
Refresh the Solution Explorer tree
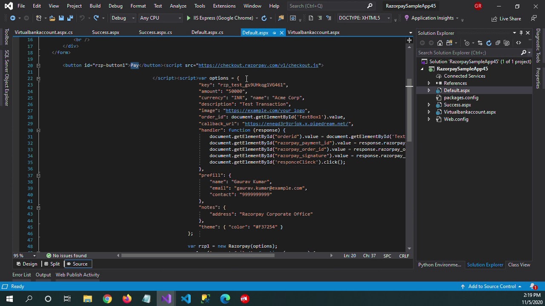[489, 43]
